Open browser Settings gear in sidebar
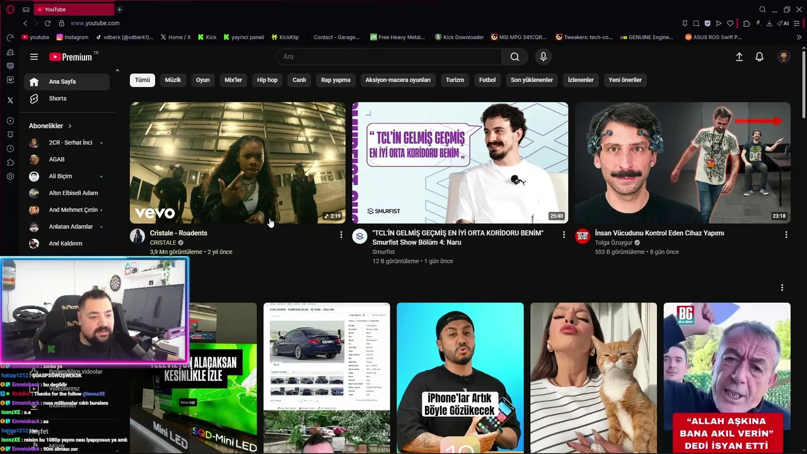807x454 pixels. click(x=10, y=177)
